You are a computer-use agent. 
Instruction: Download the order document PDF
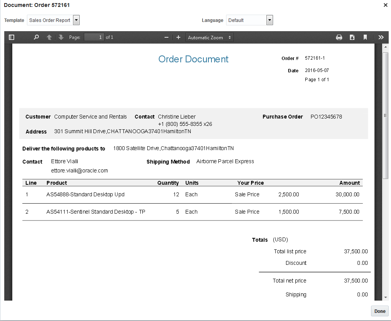click(x=352, y=37)
